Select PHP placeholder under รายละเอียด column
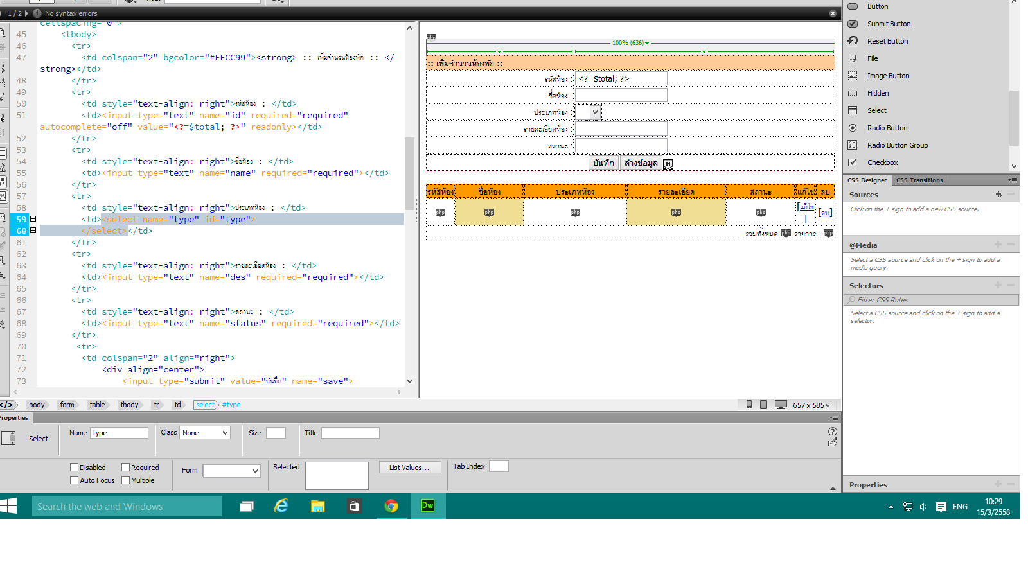The width and height of the screenshot is (1028, 578). coord(676,213)
